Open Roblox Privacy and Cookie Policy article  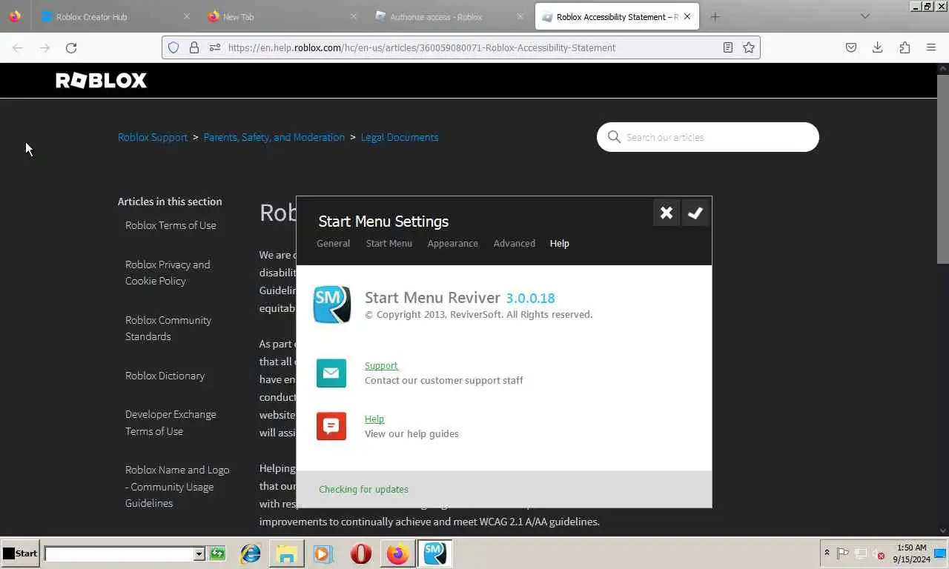168,273
